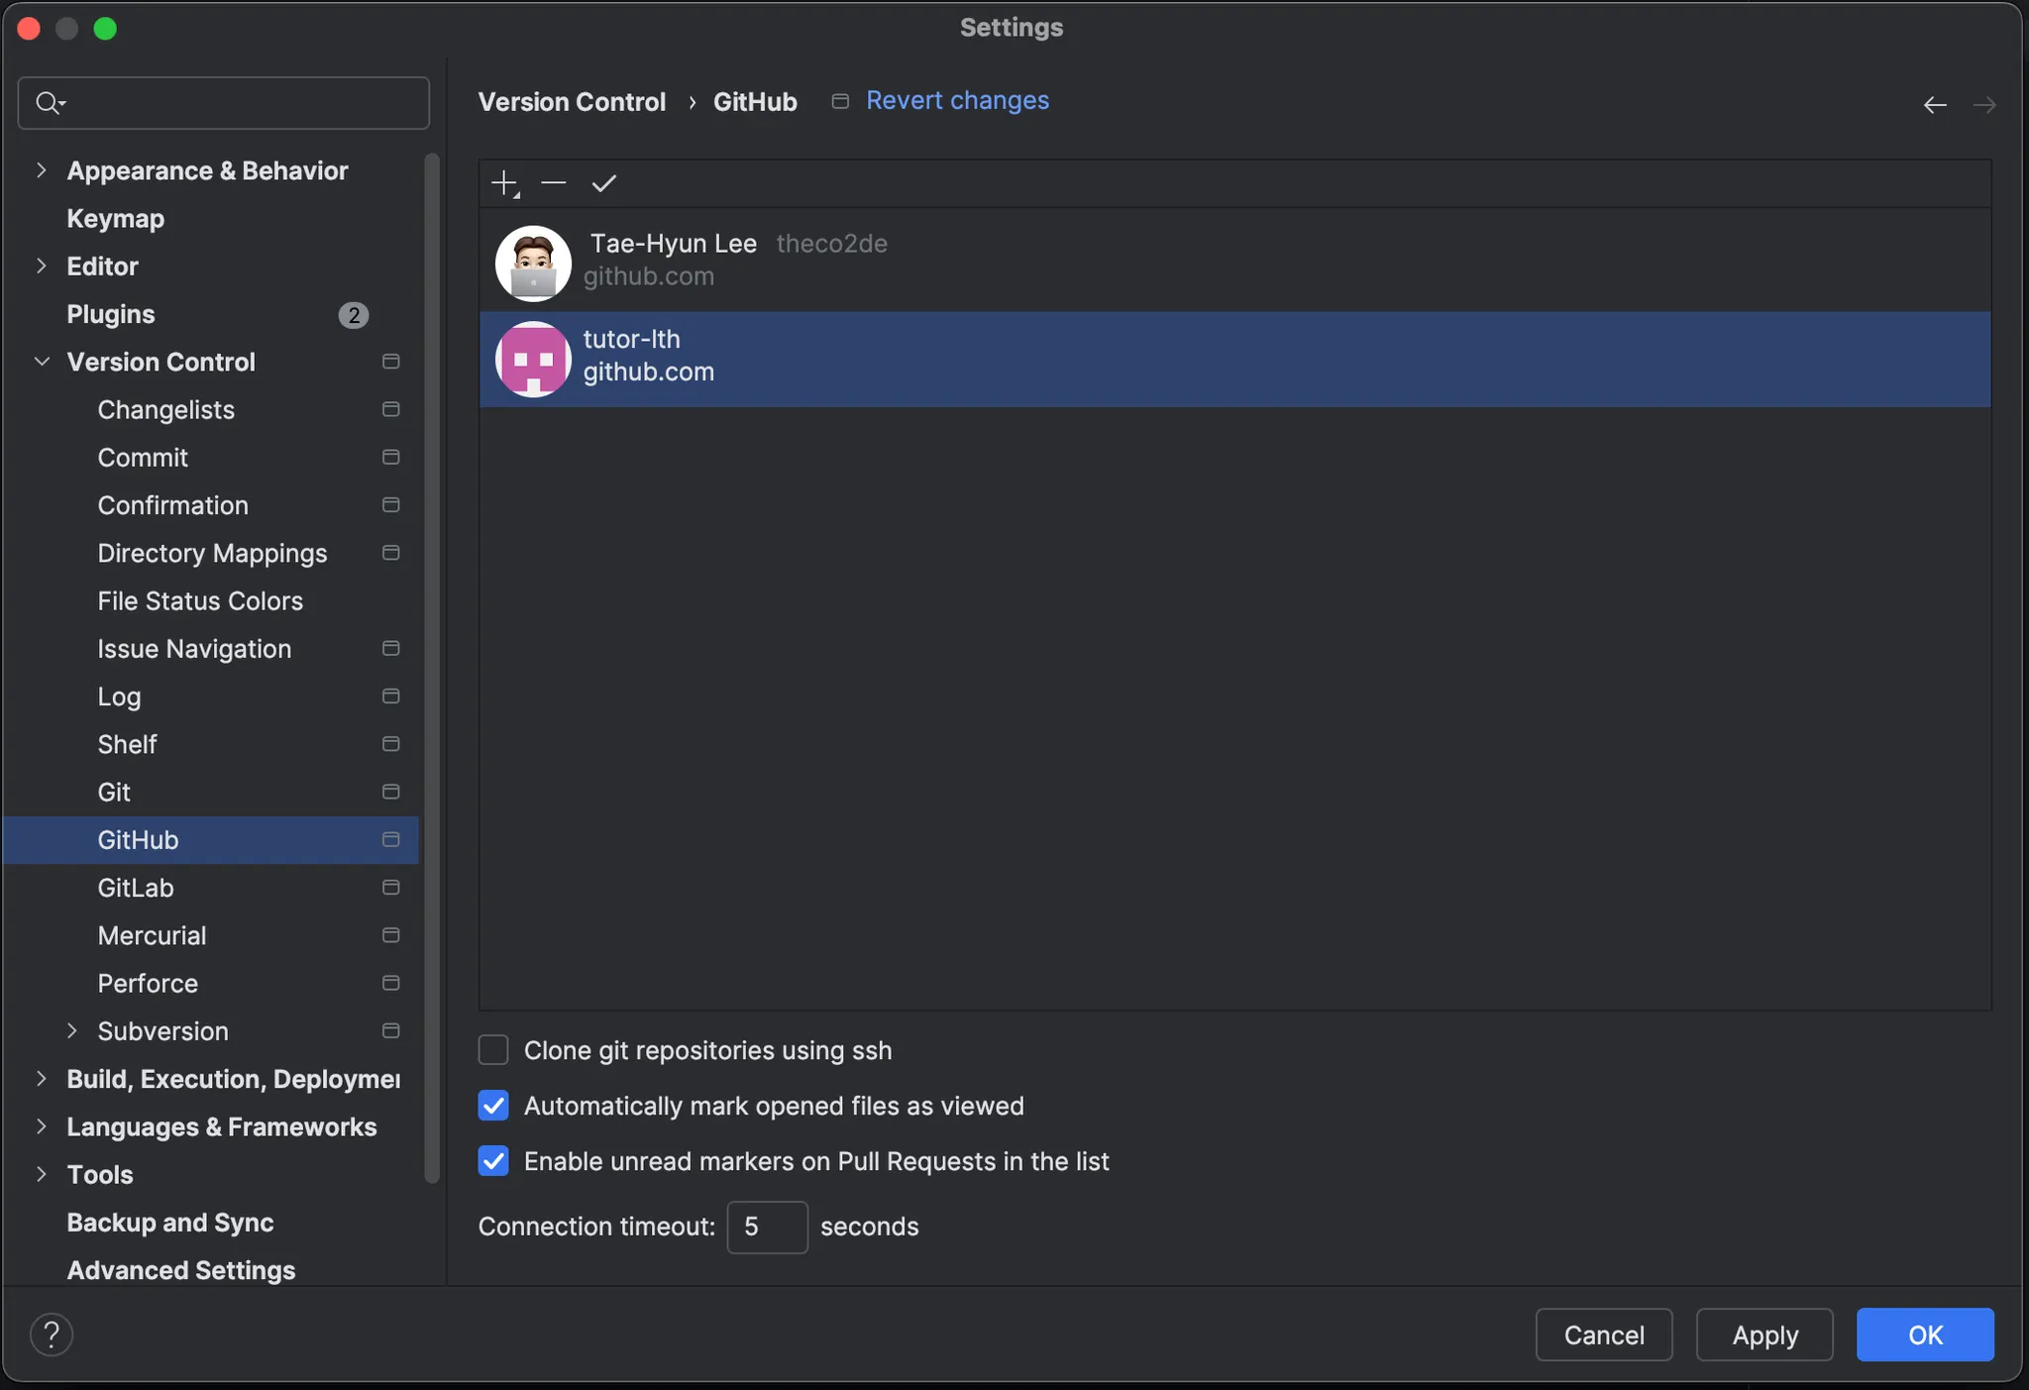Click the tutor-lth pink avatar
Screen dimensions: 2029x1390
[533, 360]
